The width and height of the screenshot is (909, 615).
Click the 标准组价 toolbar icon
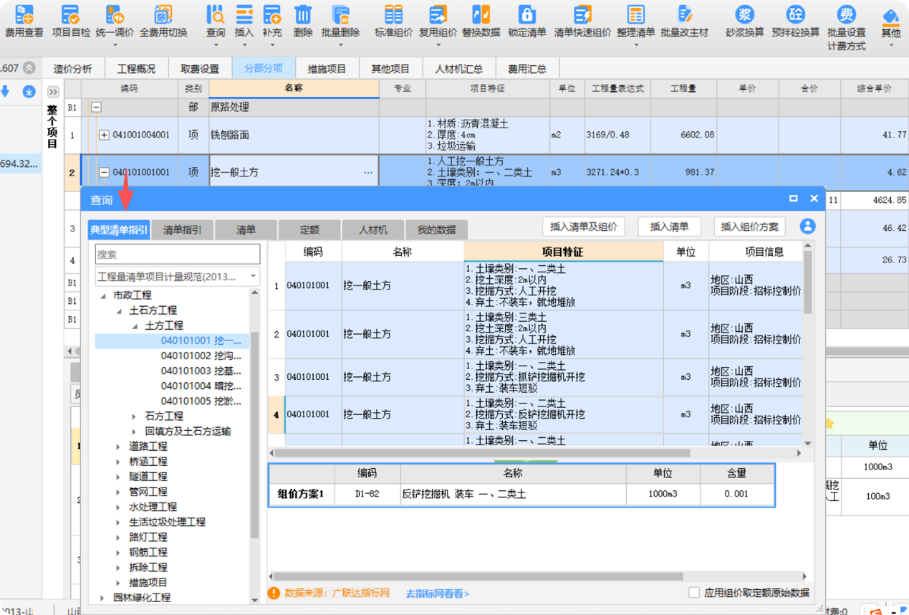point(393,14)
